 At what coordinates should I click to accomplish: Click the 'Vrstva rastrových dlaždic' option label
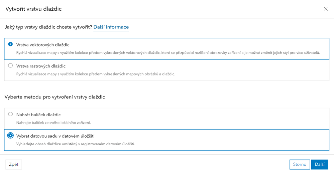point(41,66)
